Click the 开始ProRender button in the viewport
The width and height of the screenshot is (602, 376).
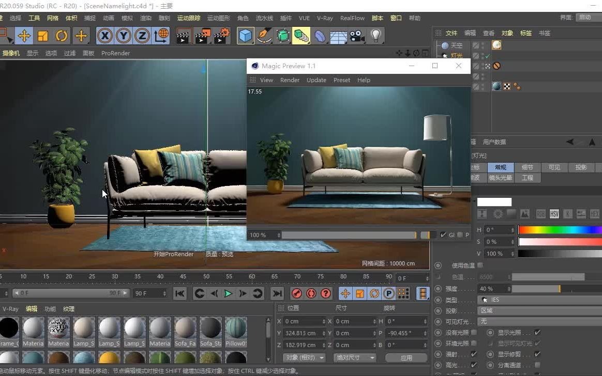coord(173,254)
